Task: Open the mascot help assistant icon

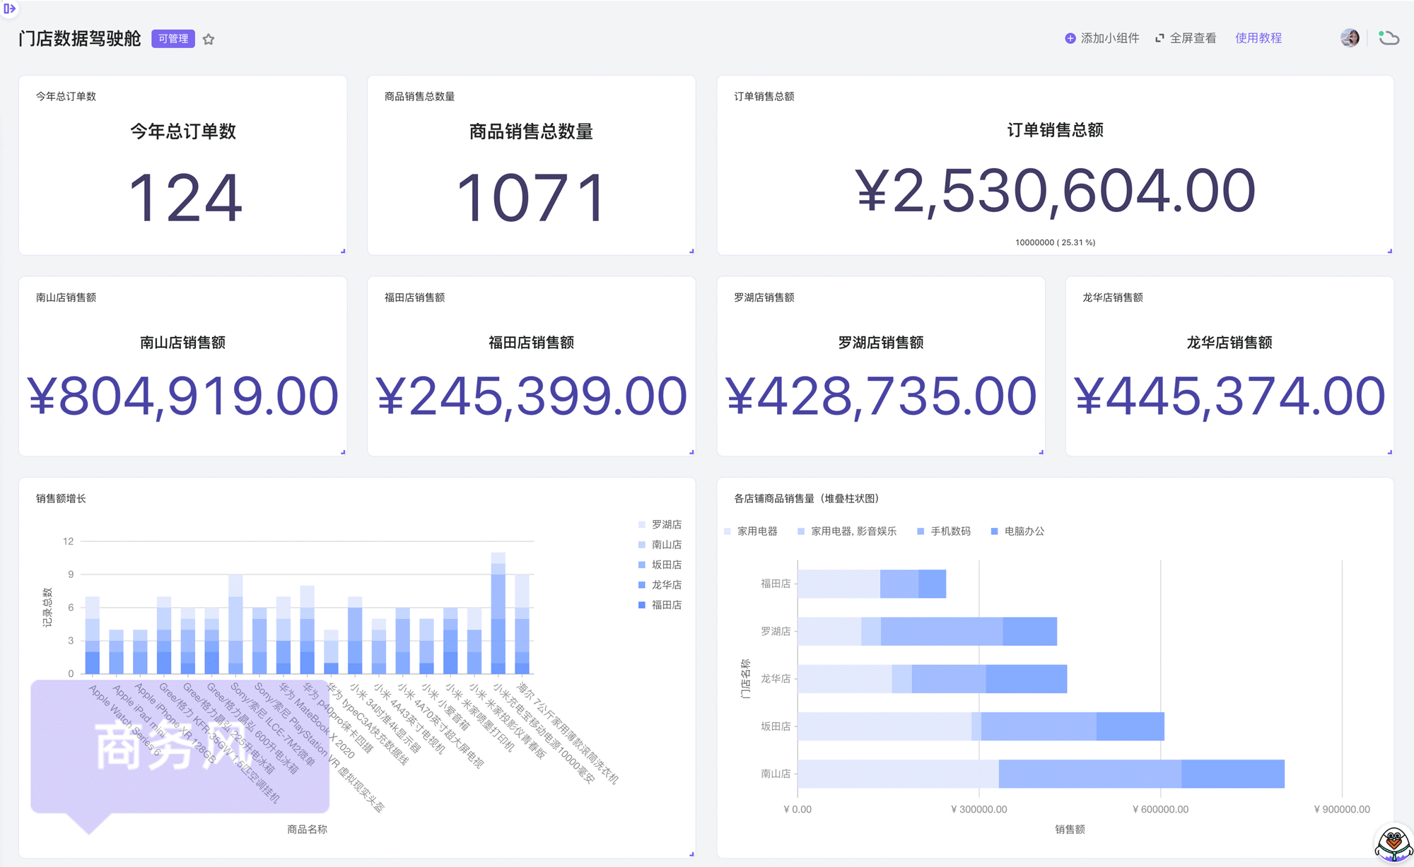Action: pyautogui.click(x=1393, y=844)
